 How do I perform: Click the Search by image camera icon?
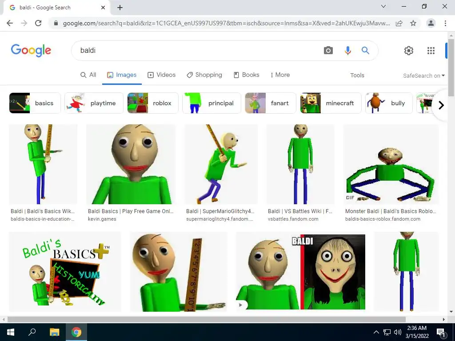[328, 51]
